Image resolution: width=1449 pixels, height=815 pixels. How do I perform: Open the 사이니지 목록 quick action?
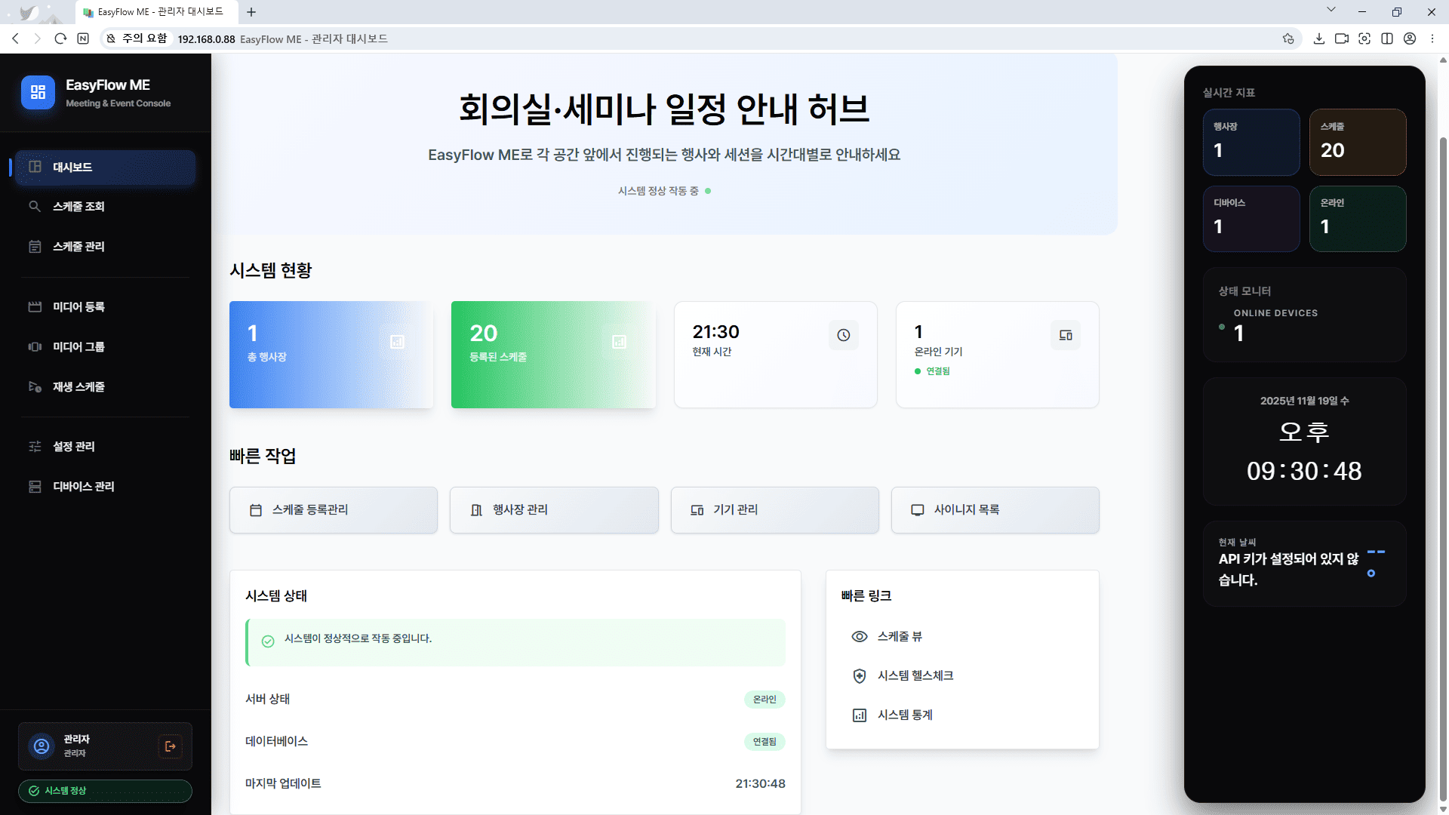click(x=995, y=509)
